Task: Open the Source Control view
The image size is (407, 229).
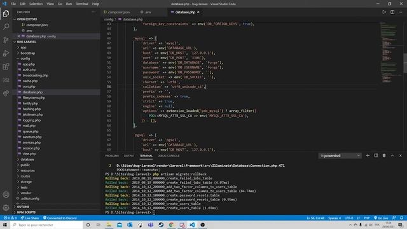Action: [6, 40]
